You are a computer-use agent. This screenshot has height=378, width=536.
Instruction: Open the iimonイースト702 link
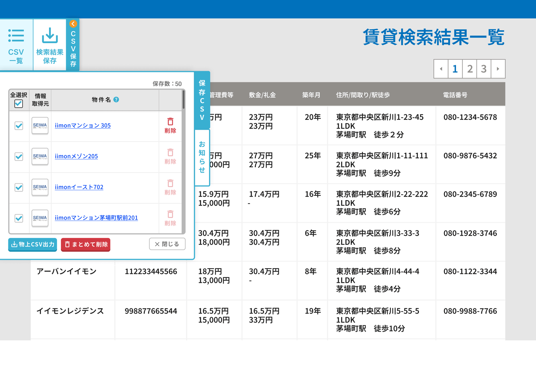(x=79, y=187)
